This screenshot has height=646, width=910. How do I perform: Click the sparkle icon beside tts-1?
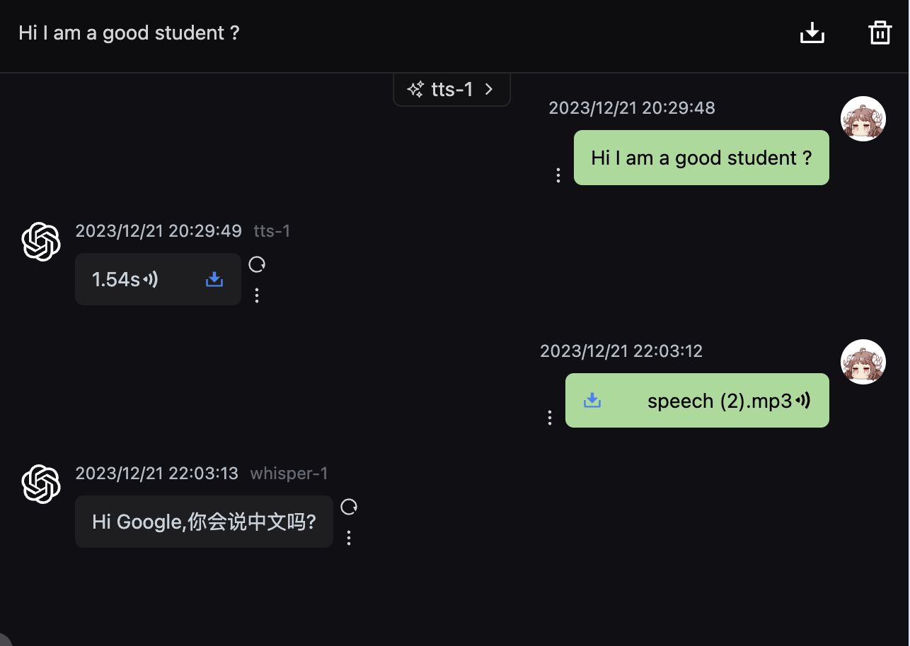pyautogui.click(x=415, y=89)
